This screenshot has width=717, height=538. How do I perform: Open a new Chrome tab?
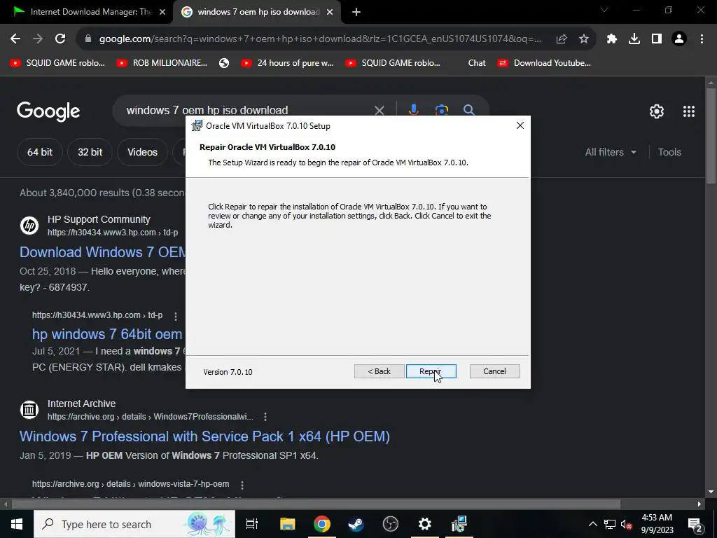click(x=356, y=12)
